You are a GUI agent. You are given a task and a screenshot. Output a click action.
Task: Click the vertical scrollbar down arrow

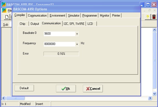point(154,94)
